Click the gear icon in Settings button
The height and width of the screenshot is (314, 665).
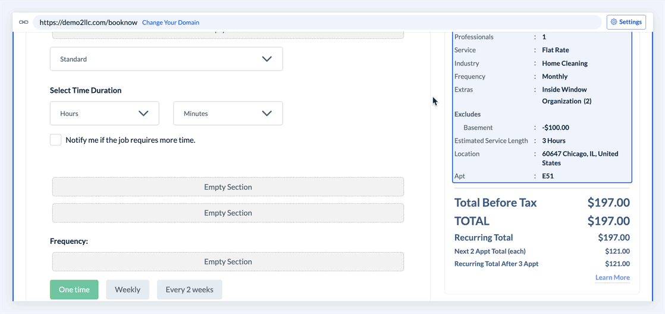coord(614,22)
